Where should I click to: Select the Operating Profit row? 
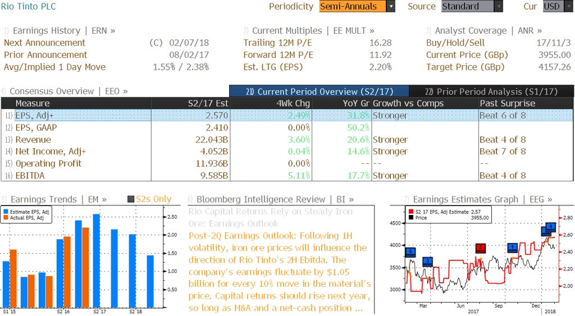click(x=287, y=163)
